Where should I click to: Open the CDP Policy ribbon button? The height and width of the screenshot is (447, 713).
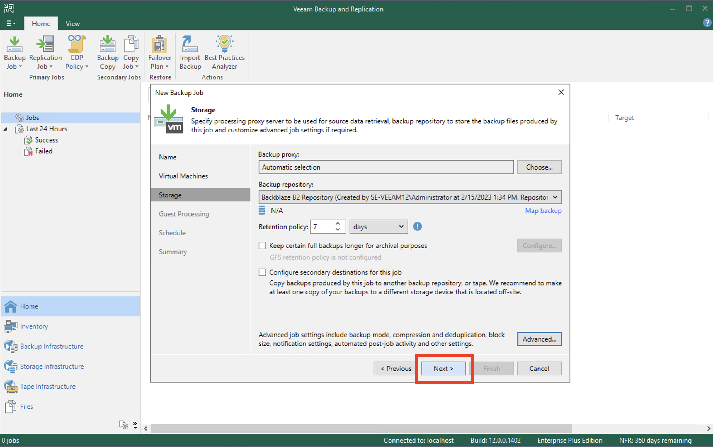tap(77, 53)
